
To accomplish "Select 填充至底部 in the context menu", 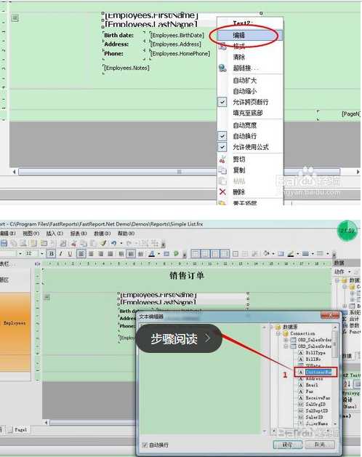I will (x=249, y=113).
